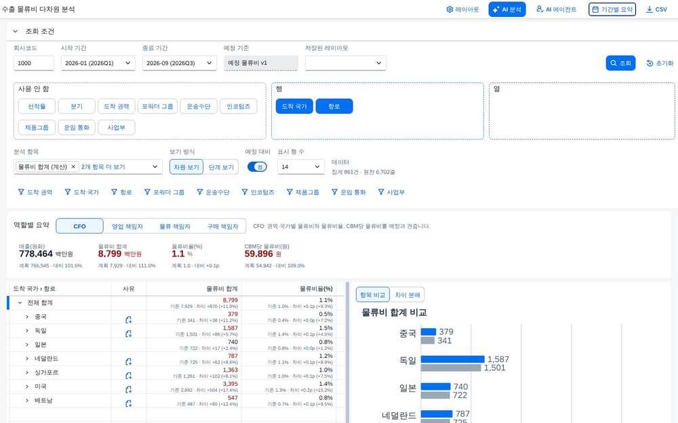Screen dimensions: 678x423
Task: Switch to 단계 보기 mode
Action: pyautogui.click(x=221, y=167)
